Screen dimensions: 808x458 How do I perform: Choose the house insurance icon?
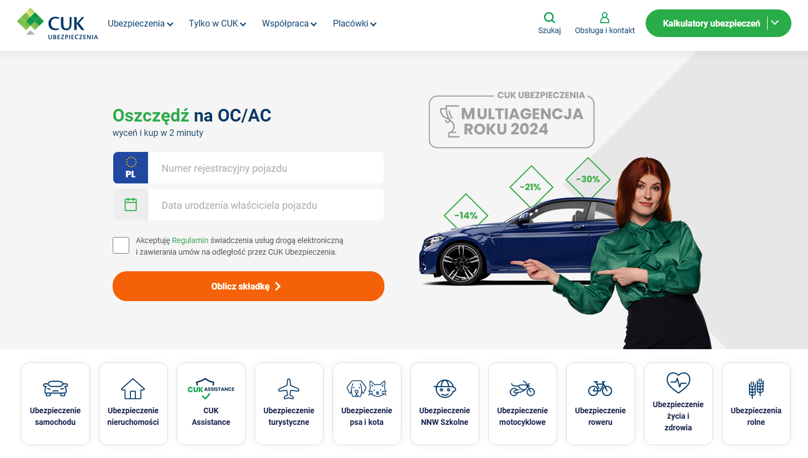[x=133, y=388]
